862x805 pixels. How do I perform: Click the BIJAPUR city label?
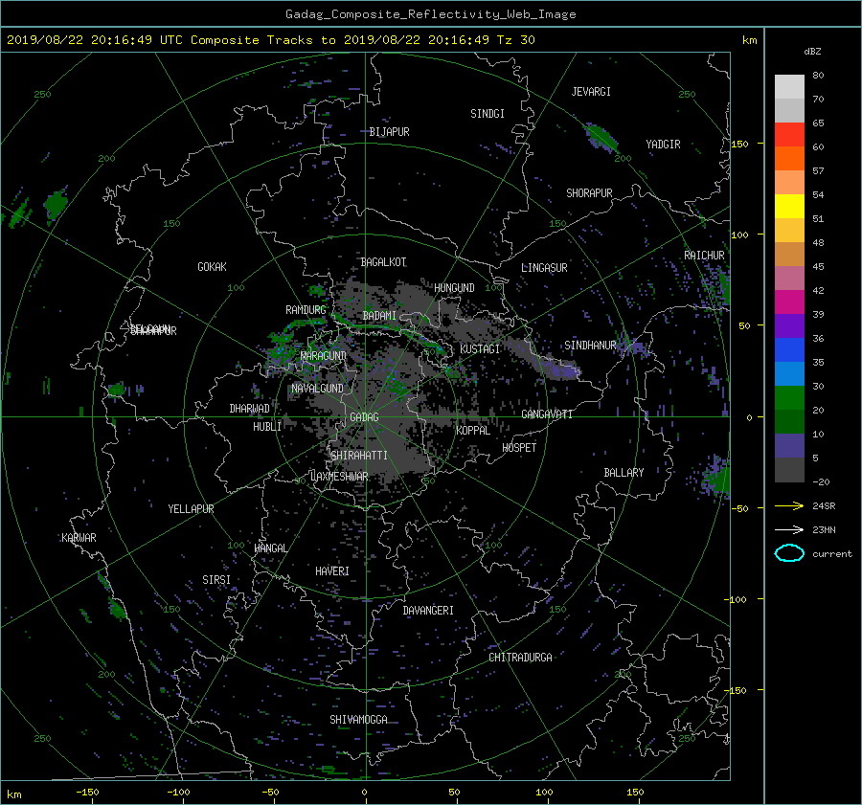click(x=389, y=132)
